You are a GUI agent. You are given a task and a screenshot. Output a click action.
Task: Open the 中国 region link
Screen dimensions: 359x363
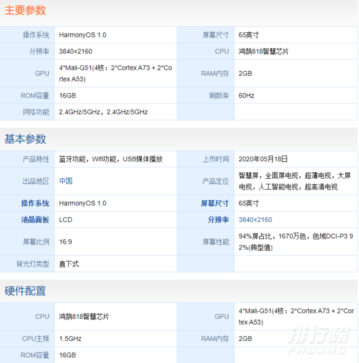(x=66, y=181)
